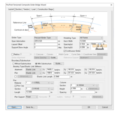118x113 pixels.
Task: Select With Substructure option
Action: click(x=36, y=64)
